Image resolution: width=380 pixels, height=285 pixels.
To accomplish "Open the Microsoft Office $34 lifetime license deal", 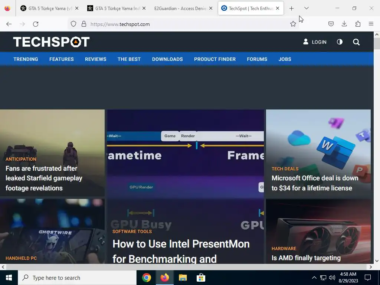I will coord(315,183).
